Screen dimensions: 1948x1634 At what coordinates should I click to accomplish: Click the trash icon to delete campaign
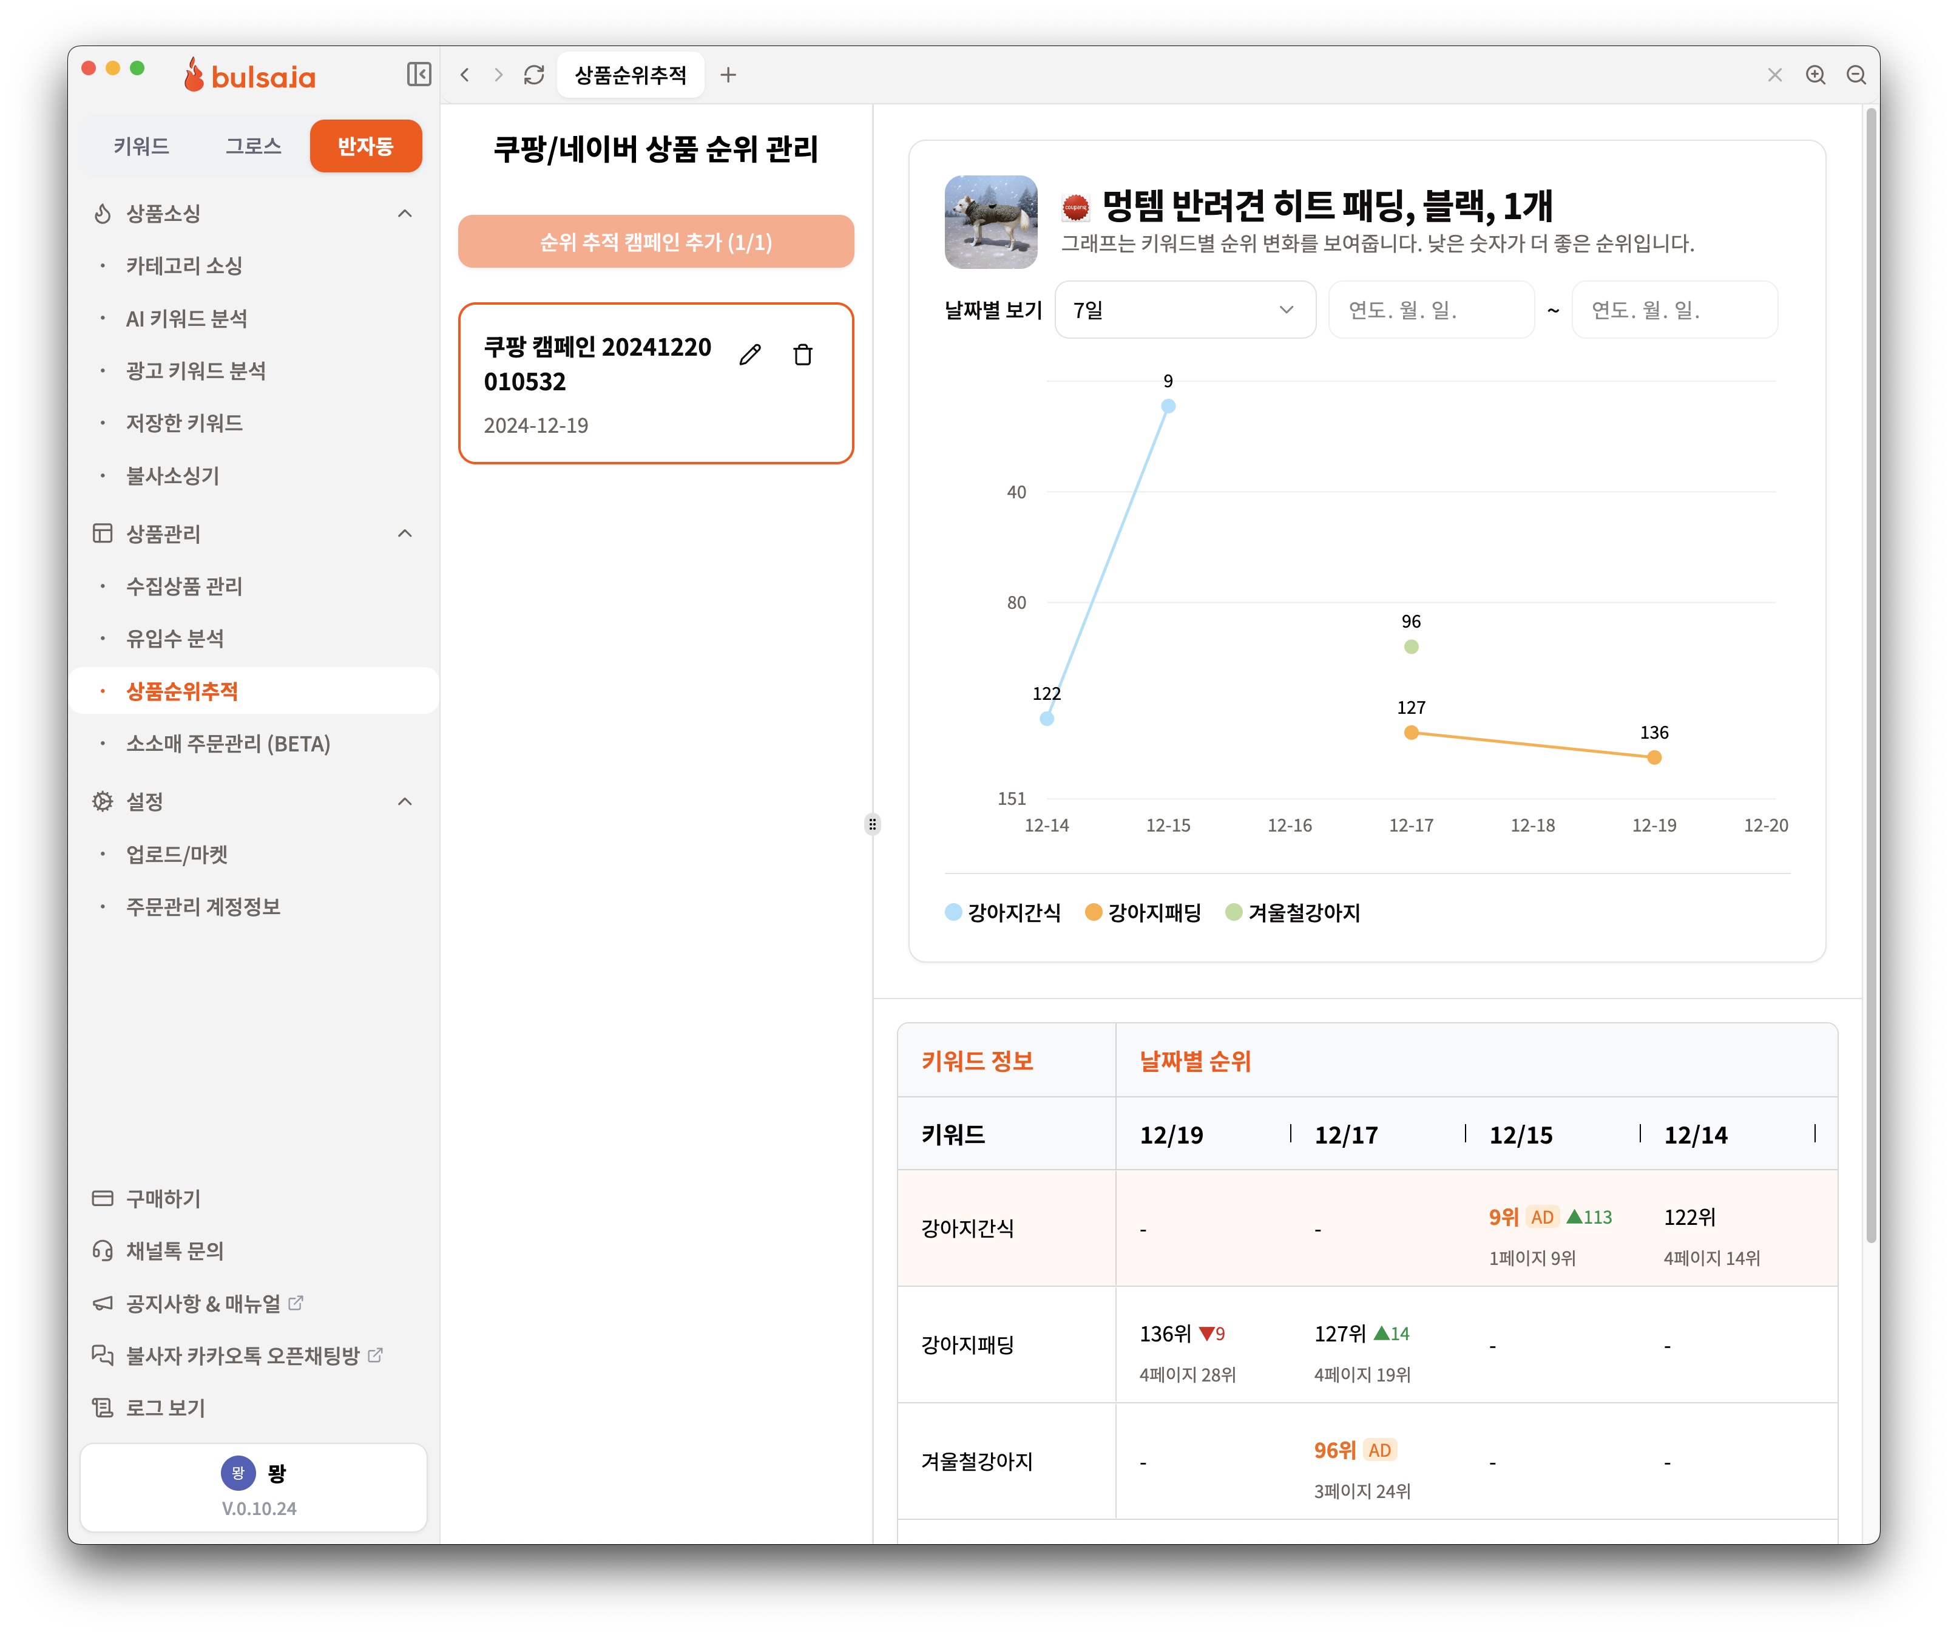tap(802, 354)
